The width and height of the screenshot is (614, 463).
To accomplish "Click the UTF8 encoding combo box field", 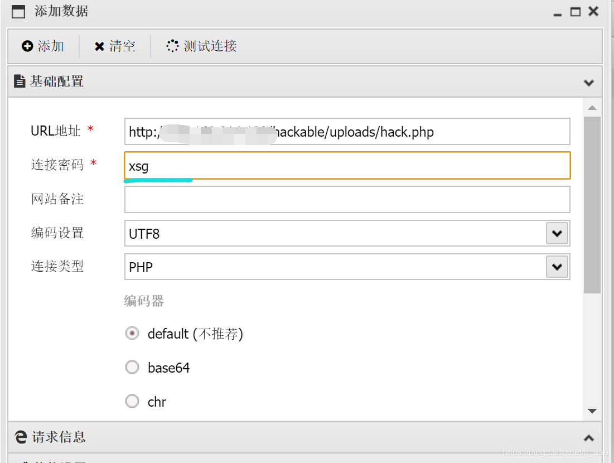I will 347,234.
